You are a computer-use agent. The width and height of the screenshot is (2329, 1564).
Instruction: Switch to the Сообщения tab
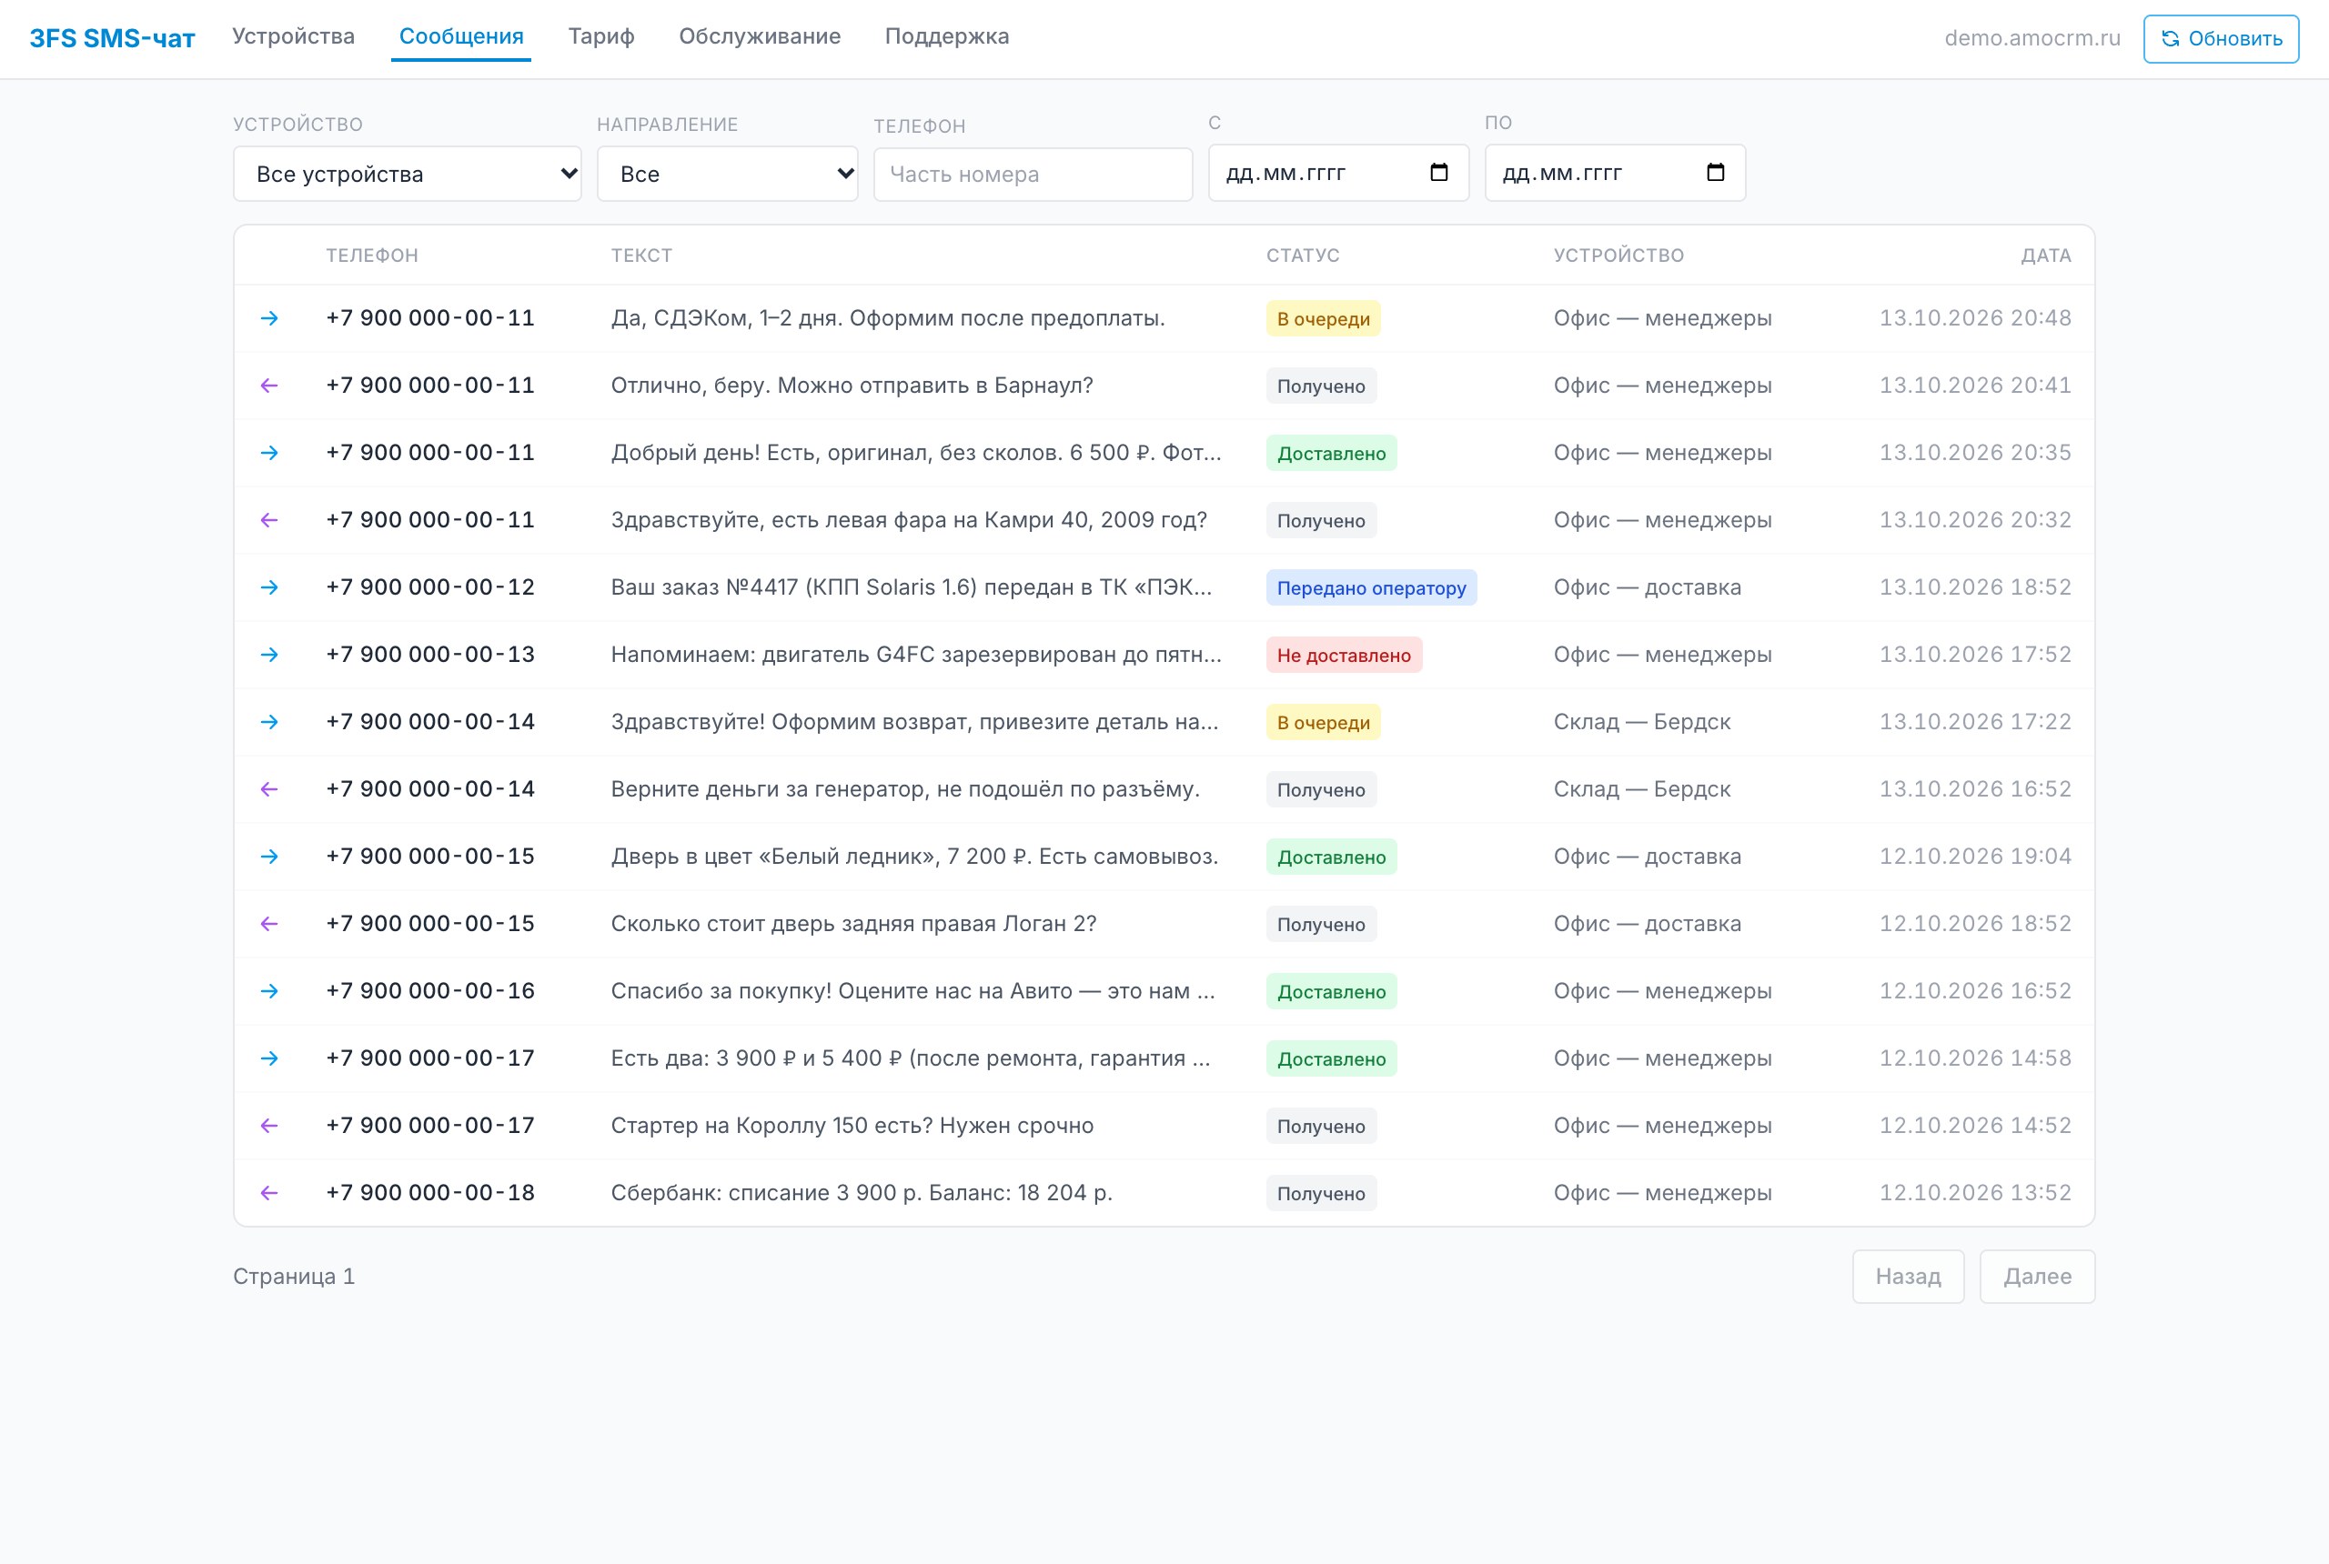(461, 37)
